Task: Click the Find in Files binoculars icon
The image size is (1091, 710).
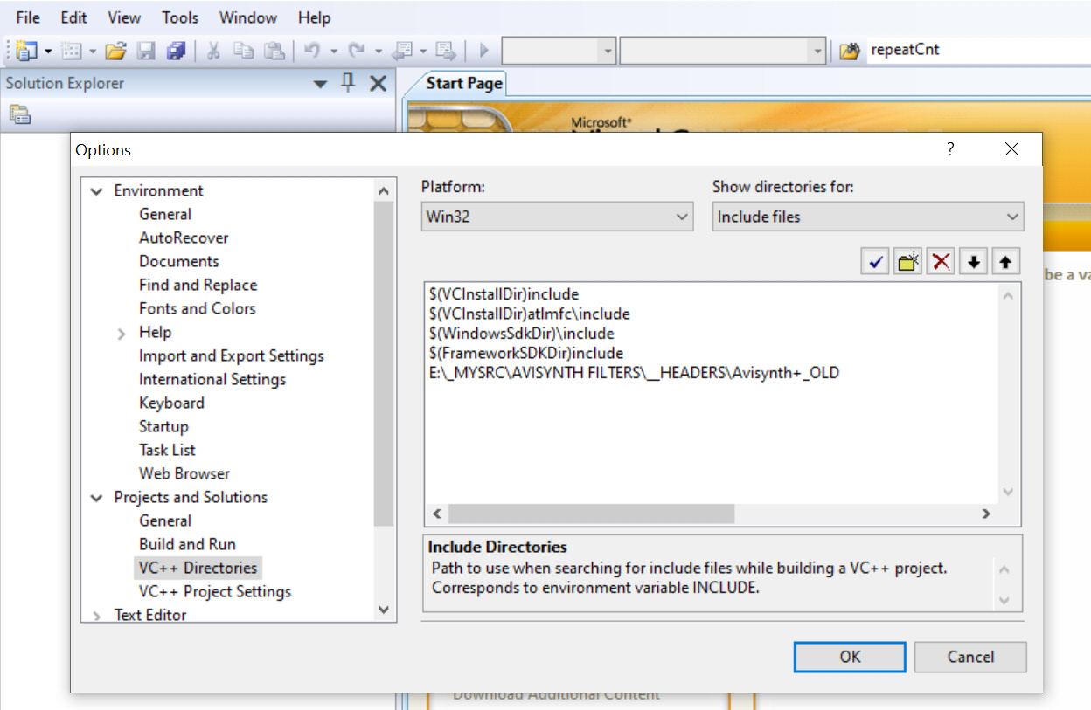Action: tap(849, 51)
